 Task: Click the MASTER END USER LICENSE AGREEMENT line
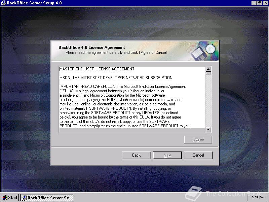coord(97,69)
